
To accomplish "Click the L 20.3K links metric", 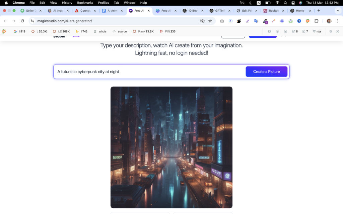I will pyautogui.click(x=39, y=31).
